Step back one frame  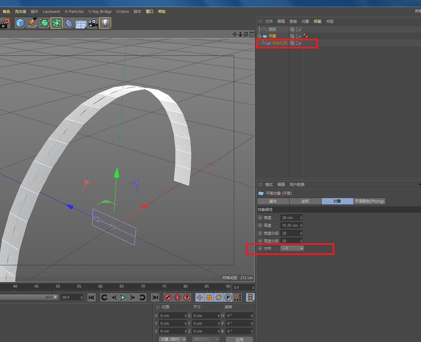point(114,297)
